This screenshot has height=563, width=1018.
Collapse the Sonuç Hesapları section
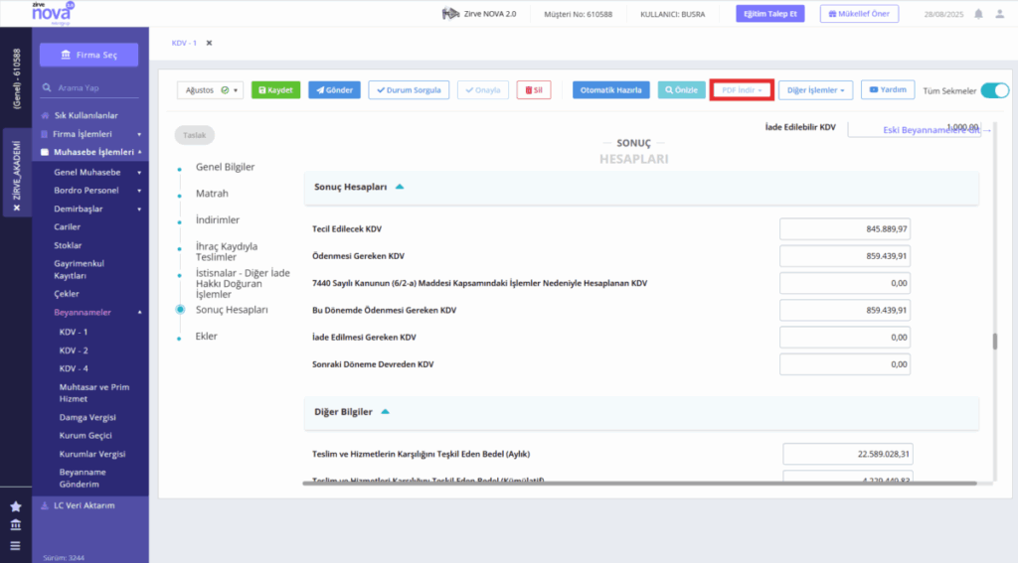click(400, 187)
